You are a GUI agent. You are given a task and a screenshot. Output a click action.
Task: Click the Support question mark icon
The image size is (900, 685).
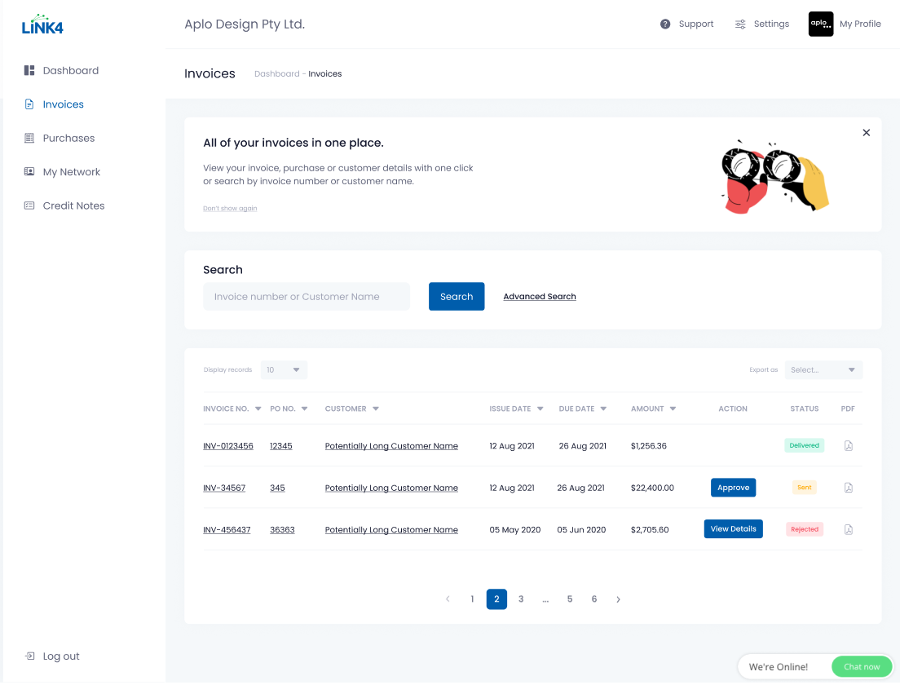pyautogui.click(x=665, y=24)
